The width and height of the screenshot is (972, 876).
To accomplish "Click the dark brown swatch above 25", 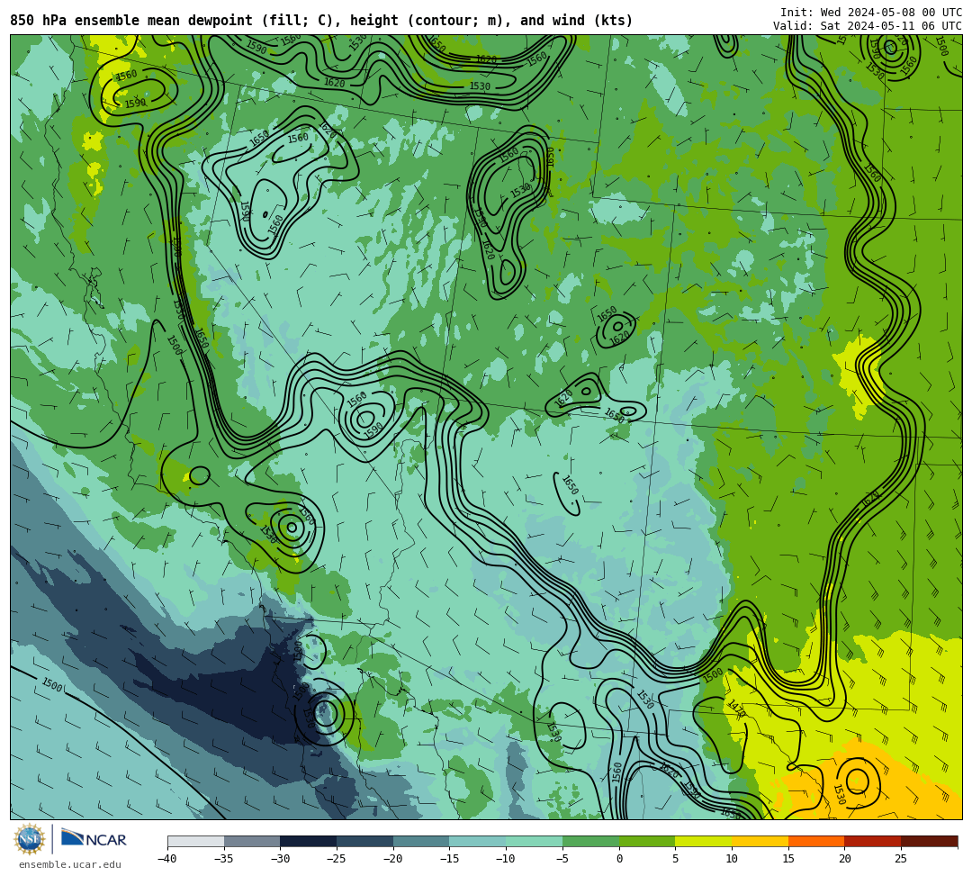I will click(929, 841).
